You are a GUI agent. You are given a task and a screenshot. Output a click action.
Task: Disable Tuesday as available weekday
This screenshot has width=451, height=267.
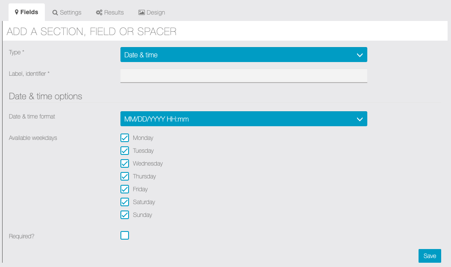click(125, 151)
